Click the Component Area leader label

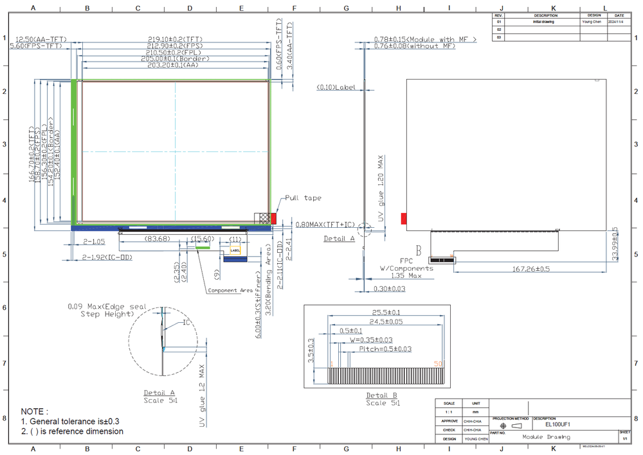pos(230,291)
